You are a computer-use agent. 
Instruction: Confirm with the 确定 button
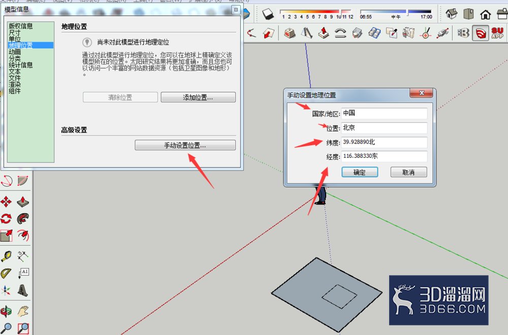pos(360,172)
